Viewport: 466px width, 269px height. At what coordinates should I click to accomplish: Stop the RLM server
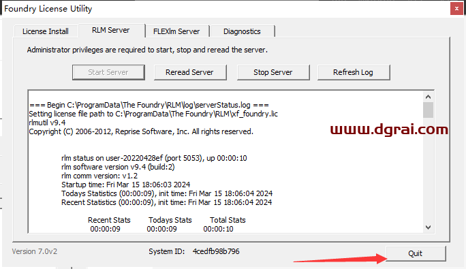point(273,72)
